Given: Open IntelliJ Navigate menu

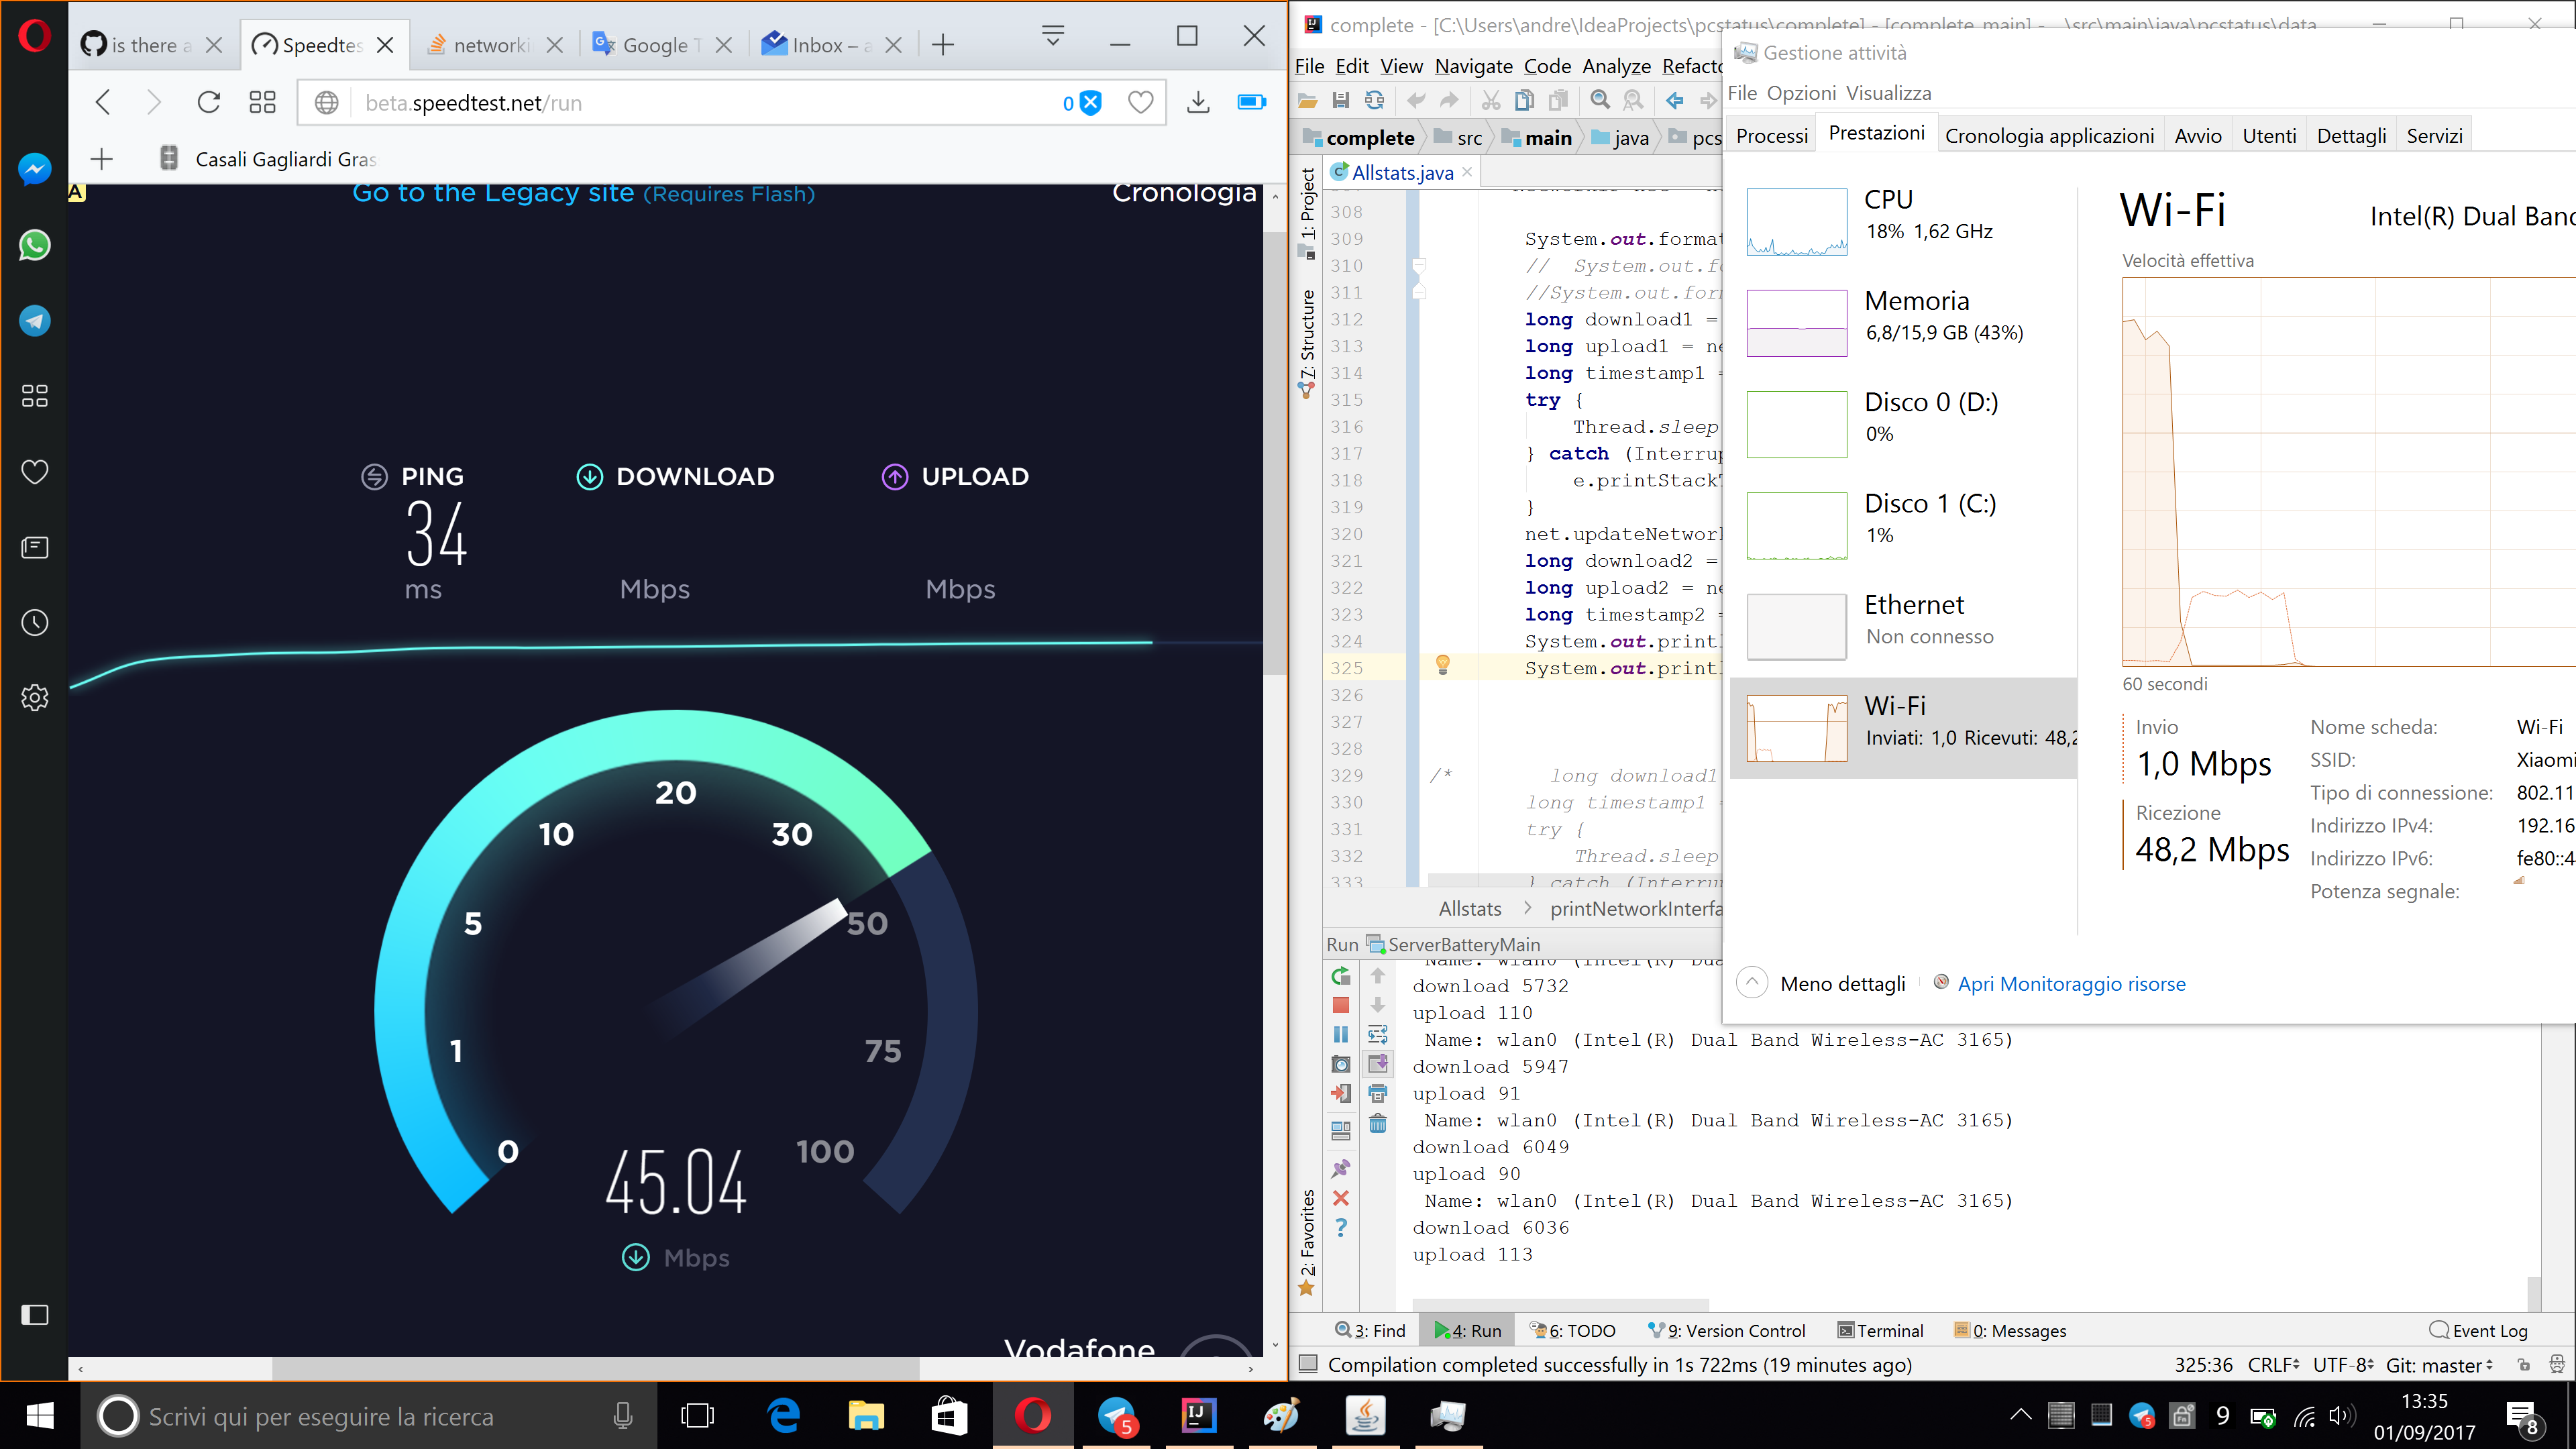Looking at the screenshot, I should tap(1473, 66).
